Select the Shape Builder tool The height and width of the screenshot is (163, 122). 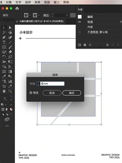4,67
